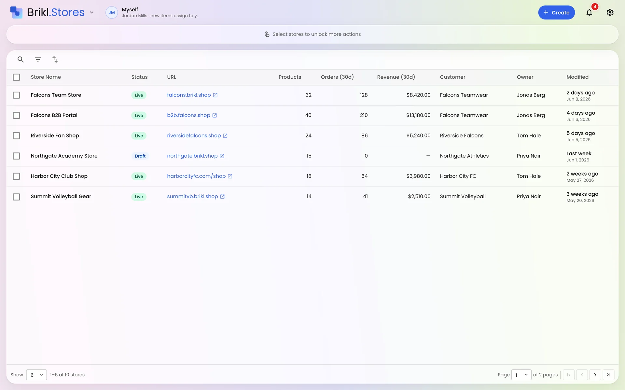Open the summitvb.brikl.shop link
Viewport: 625px width, 390px height.
(x=192, y=196)
